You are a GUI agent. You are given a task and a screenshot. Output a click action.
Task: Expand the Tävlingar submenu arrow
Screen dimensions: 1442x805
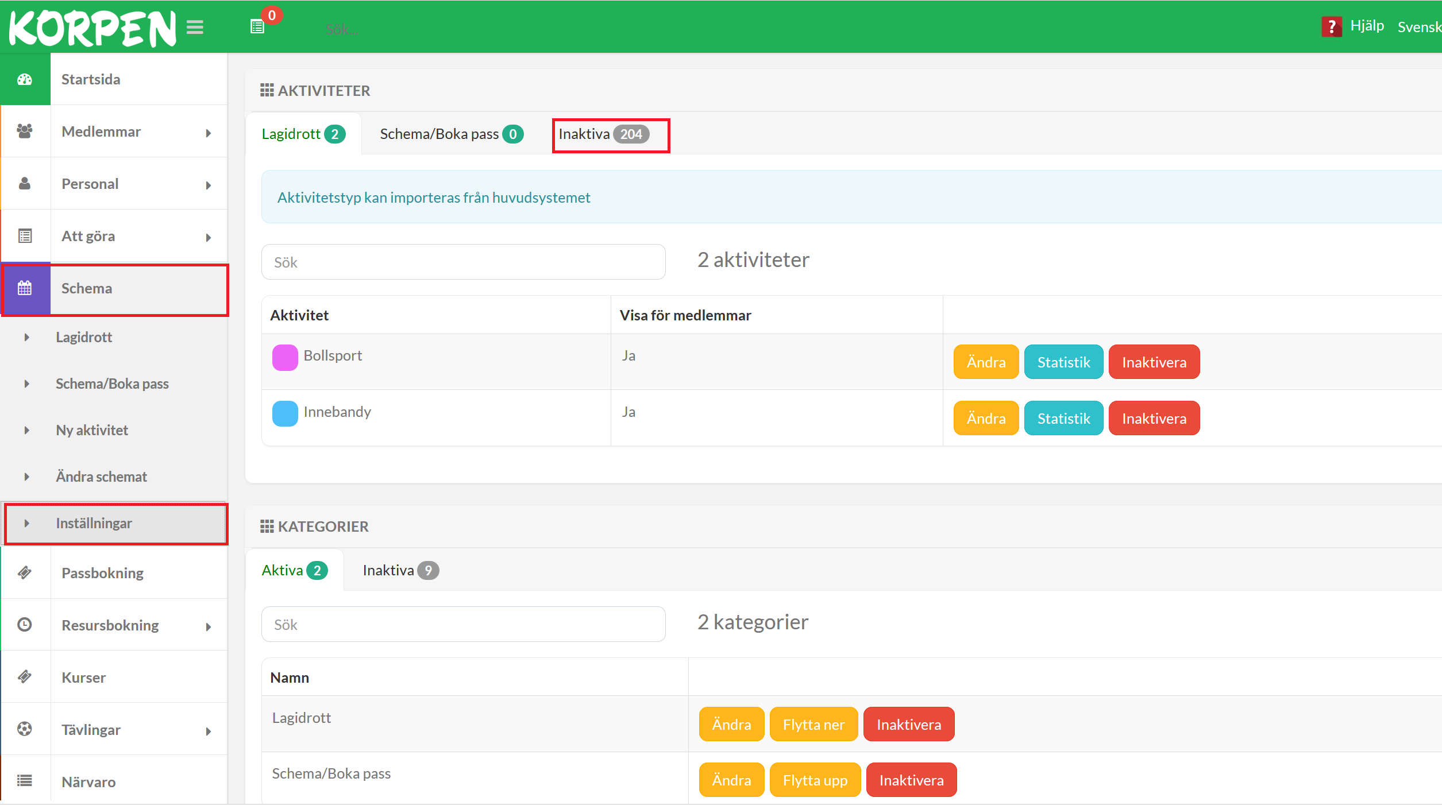point(209,732)
